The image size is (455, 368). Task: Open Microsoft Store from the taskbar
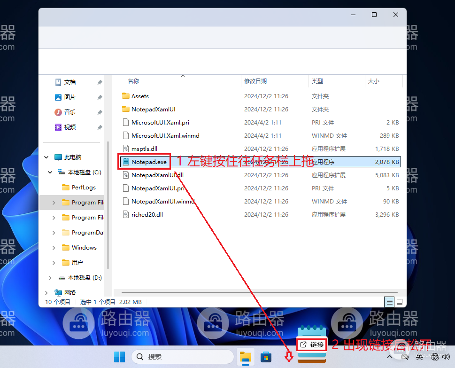[266, 357]
